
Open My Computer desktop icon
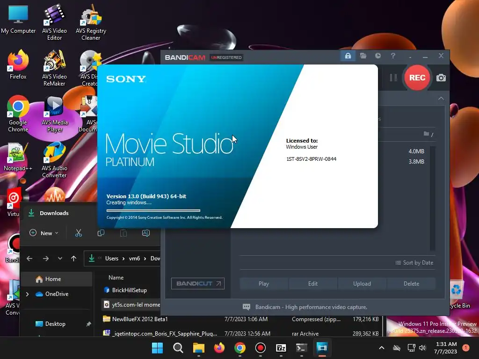[18, 20]
